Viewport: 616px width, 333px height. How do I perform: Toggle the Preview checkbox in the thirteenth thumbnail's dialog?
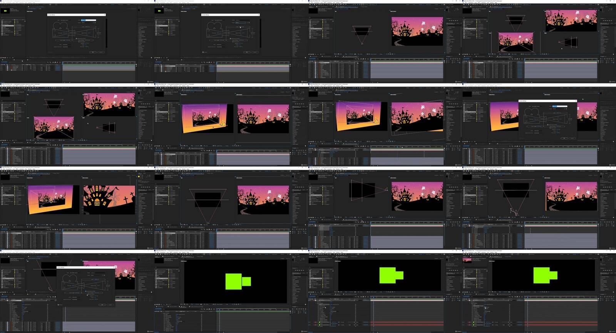point(59,305)
